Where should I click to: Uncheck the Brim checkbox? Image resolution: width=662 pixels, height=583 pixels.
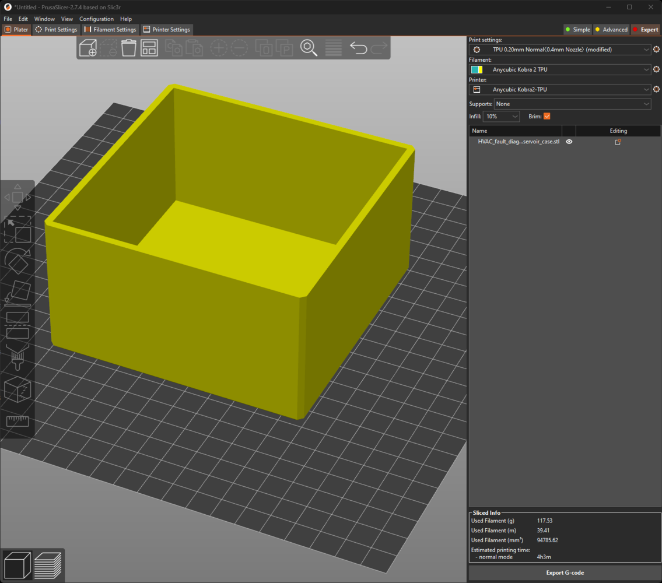pos(547,117)
